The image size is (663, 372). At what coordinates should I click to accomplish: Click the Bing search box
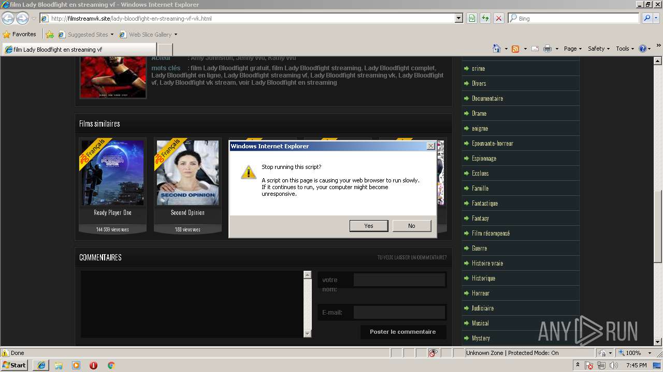pos(573,18)
